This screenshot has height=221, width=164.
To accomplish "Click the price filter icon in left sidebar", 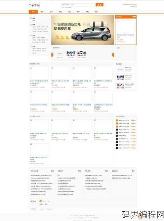I will 31,25.
